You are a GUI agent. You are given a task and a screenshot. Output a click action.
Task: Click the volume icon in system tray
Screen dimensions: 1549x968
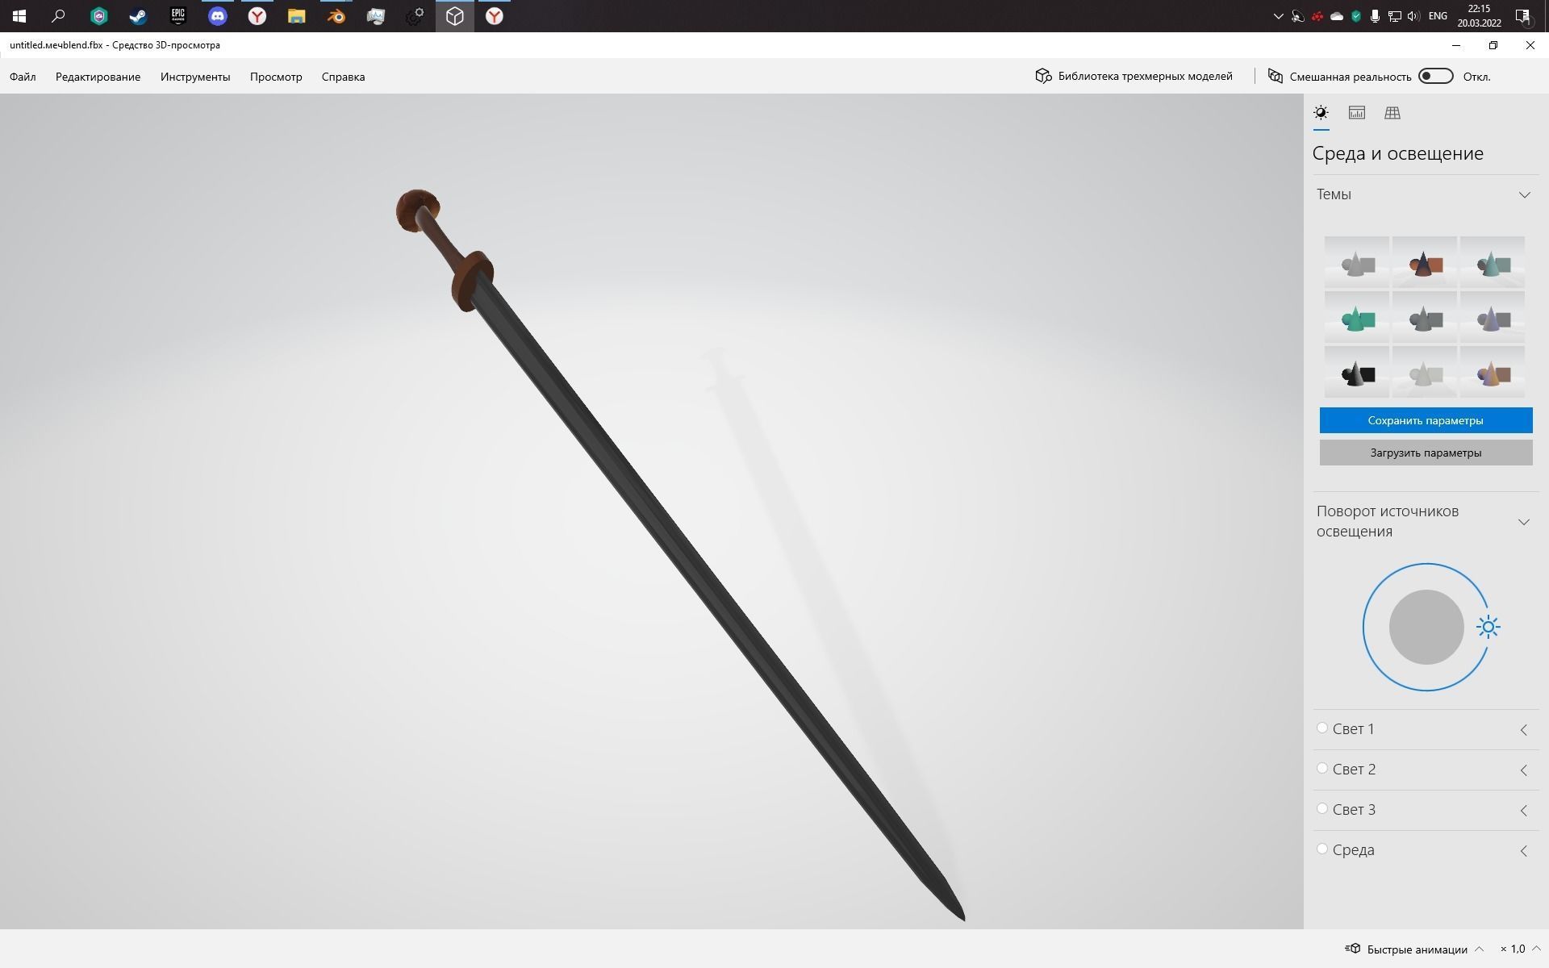(x=1413, y=16)
